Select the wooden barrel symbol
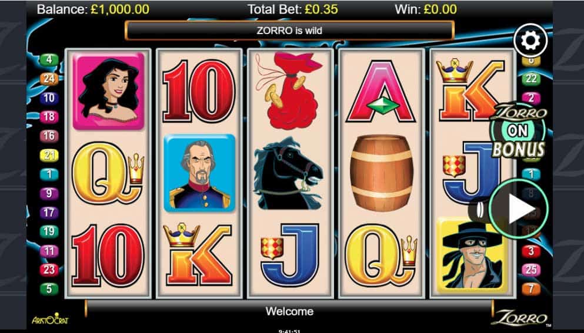Image resolution: width=584 pixels, height=333 pixels. pos(381,173)
